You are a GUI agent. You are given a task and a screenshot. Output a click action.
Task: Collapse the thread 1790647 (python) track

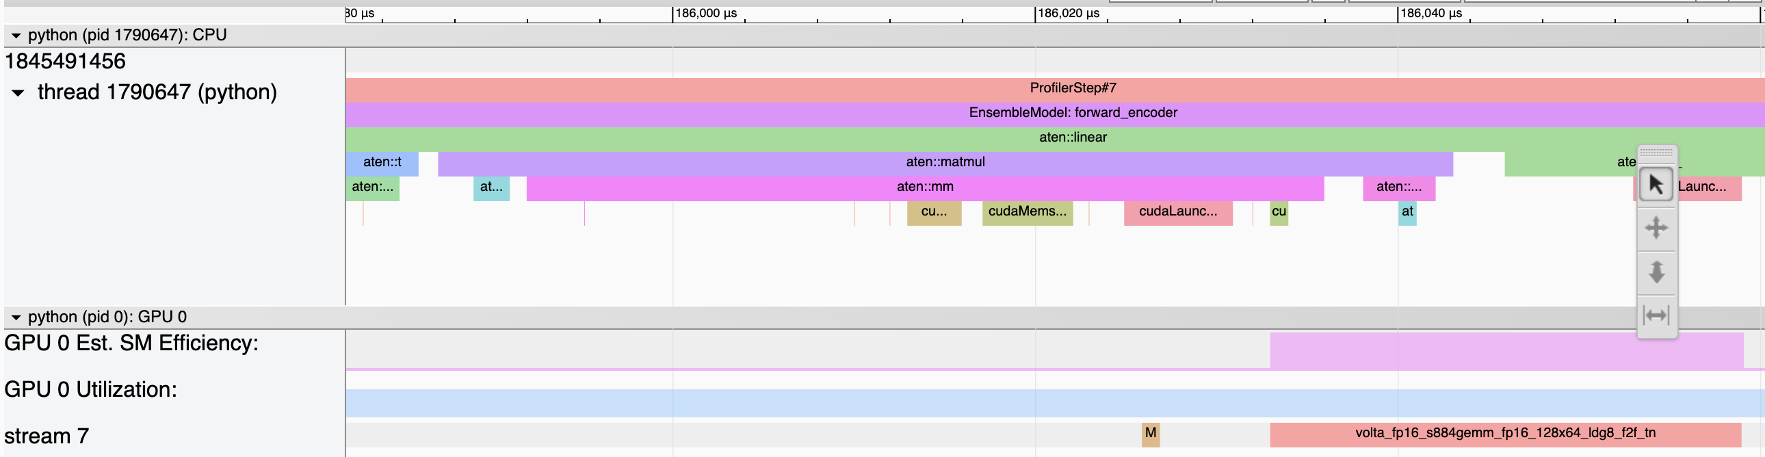[18, 92]
